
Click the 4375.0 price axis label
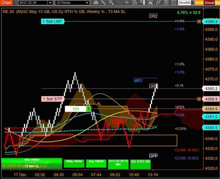point(211,69)
